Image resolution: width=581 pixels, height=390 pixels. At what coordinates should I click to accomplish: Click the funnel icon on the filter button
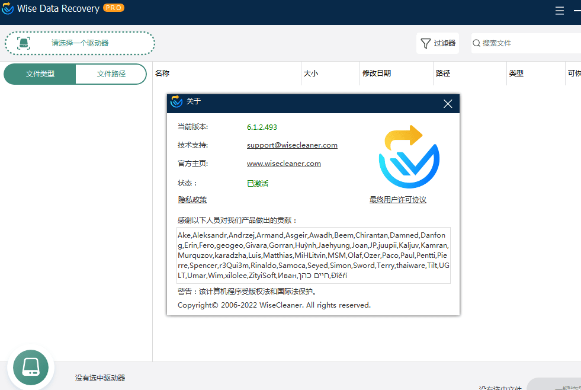pyautogui.click(x=425, y=43)
